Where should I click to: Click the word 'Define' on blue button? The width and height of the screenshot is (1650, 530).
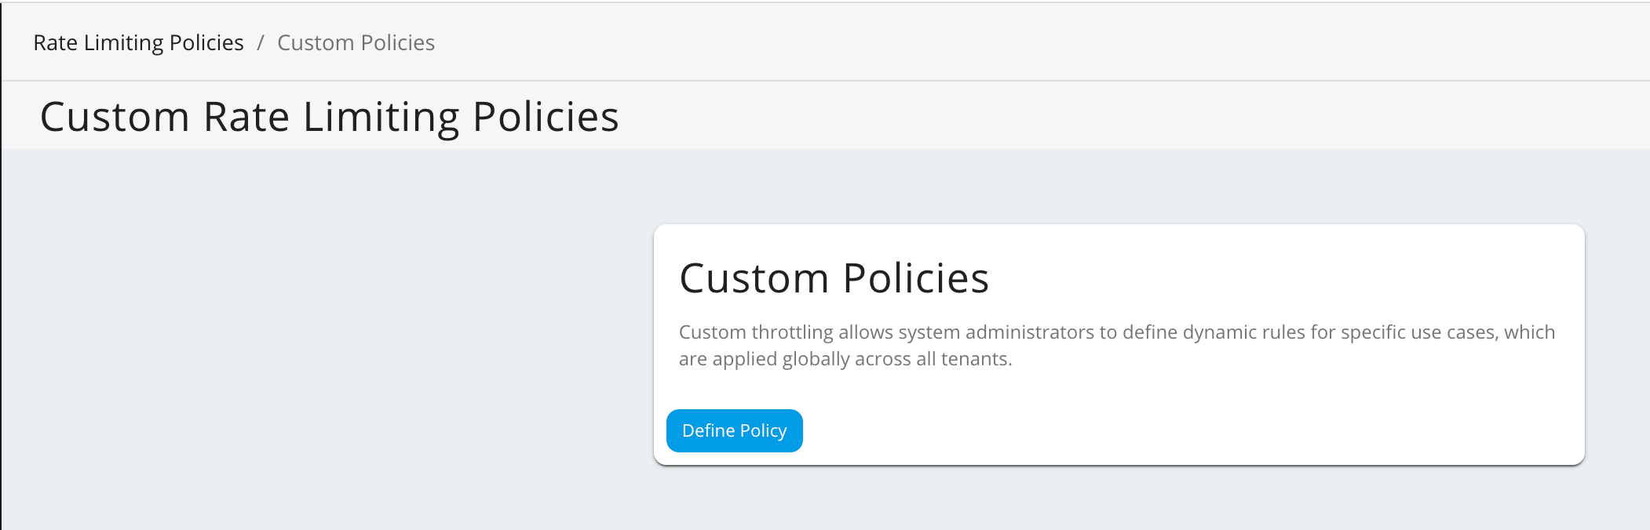[x=709, y=430]
